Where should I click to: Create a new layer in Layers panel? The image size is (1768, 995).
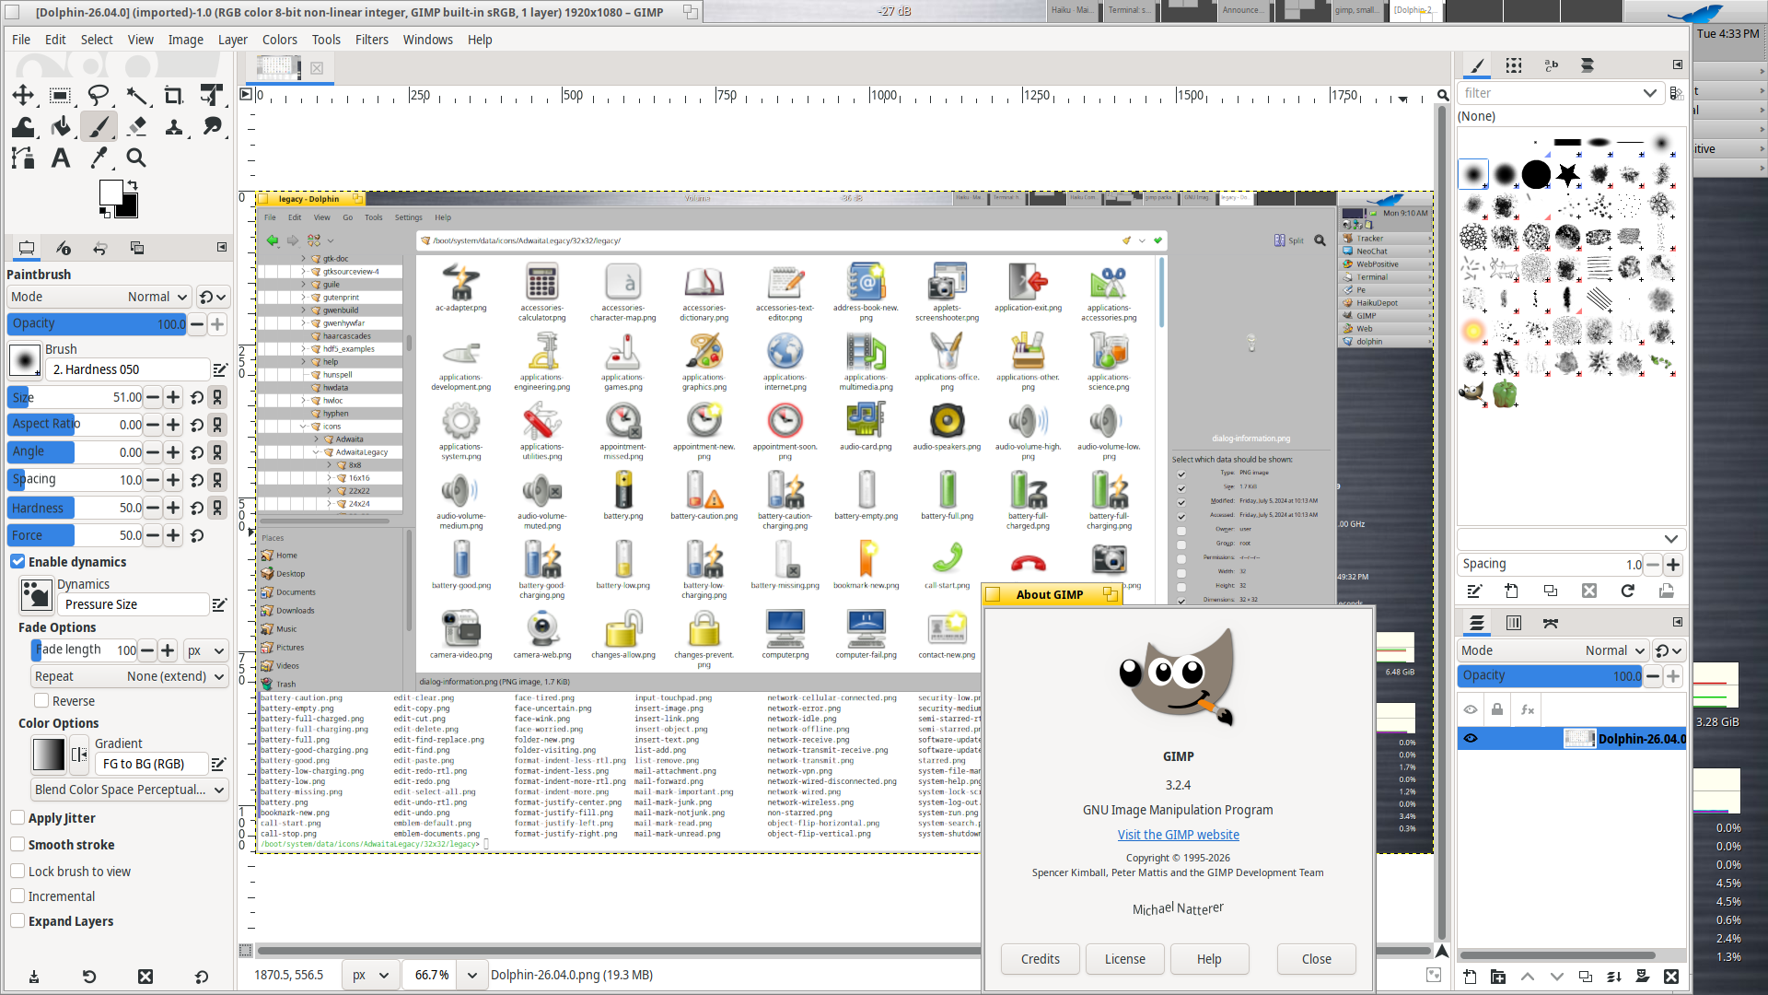pyautogui.click(x=1470, y=977)
